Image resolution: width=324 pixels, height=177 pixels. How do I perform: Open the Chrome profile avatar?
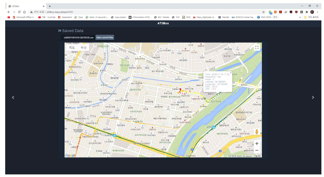click(x=312, y=12)
